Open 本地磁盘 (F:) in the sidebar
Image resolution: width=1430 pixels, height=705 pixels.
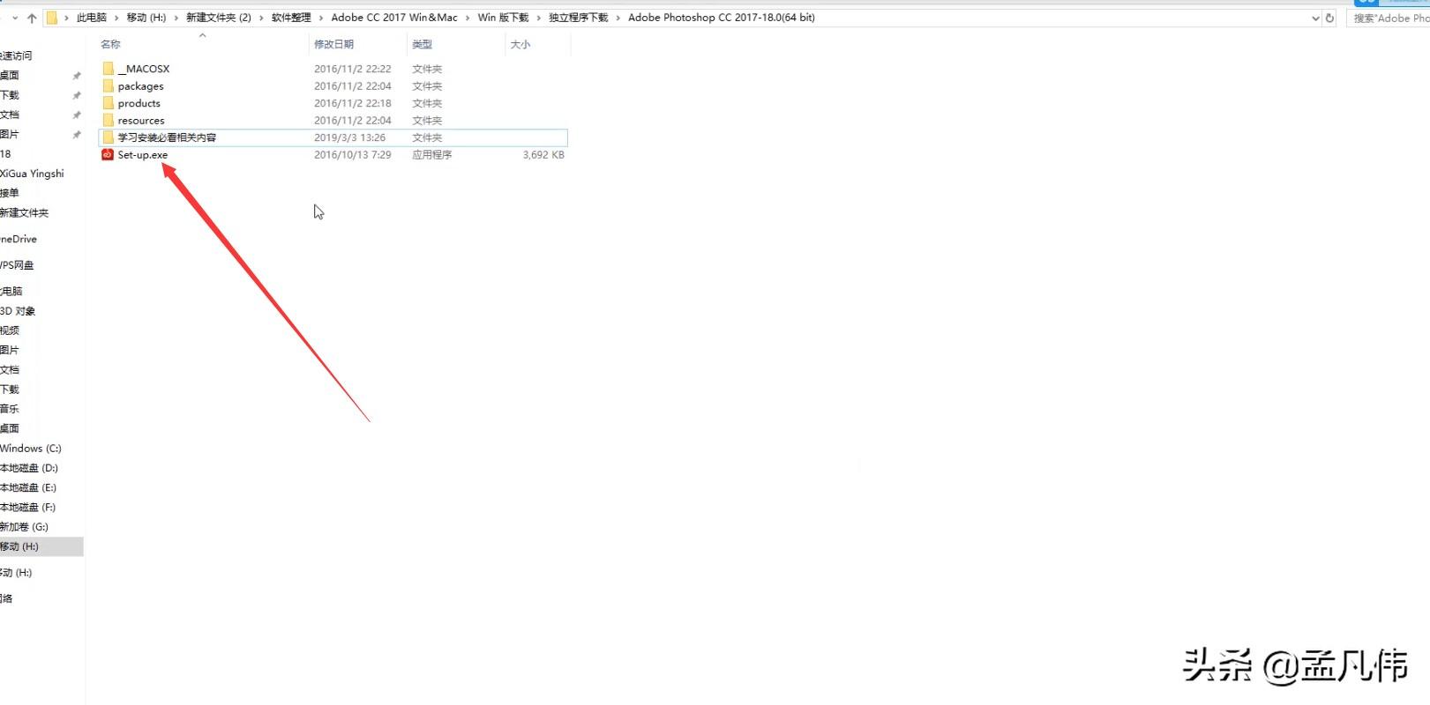(28, 508)
